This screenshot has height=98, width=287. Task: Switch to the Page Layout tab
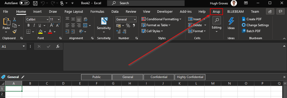[x=74, y=12]
